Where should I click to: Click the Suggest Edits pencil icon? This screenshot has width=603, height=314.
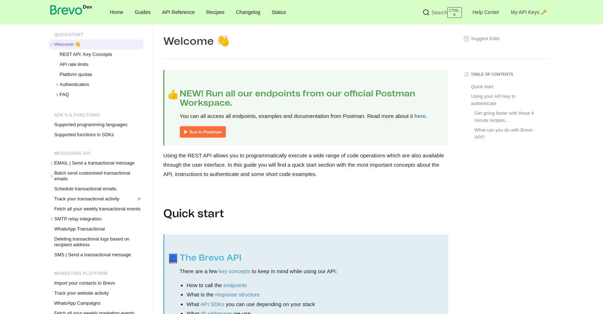coord(466,39)
